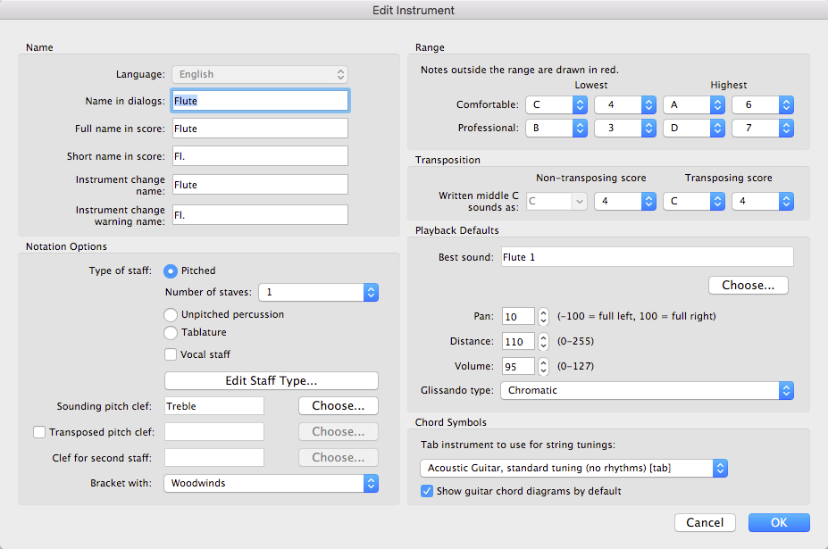Click the Volume stepper control
This screenshot has height=549, width=828.
(x=543, y=366)
